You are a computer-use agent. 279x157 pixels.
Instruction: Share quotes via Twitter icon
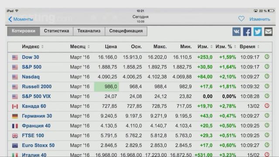click(258, 32)
